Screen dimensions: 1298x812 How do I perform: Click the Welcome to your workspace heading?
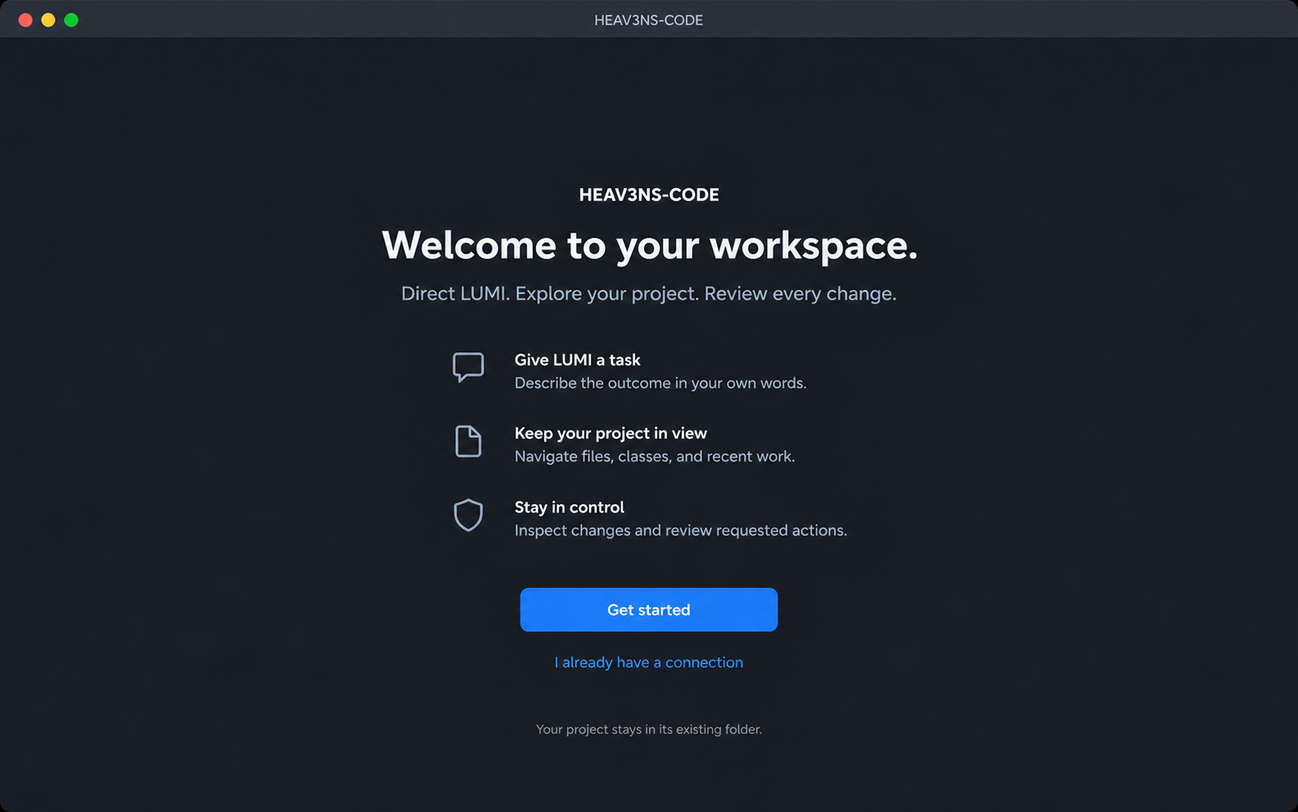pos(649,245)
